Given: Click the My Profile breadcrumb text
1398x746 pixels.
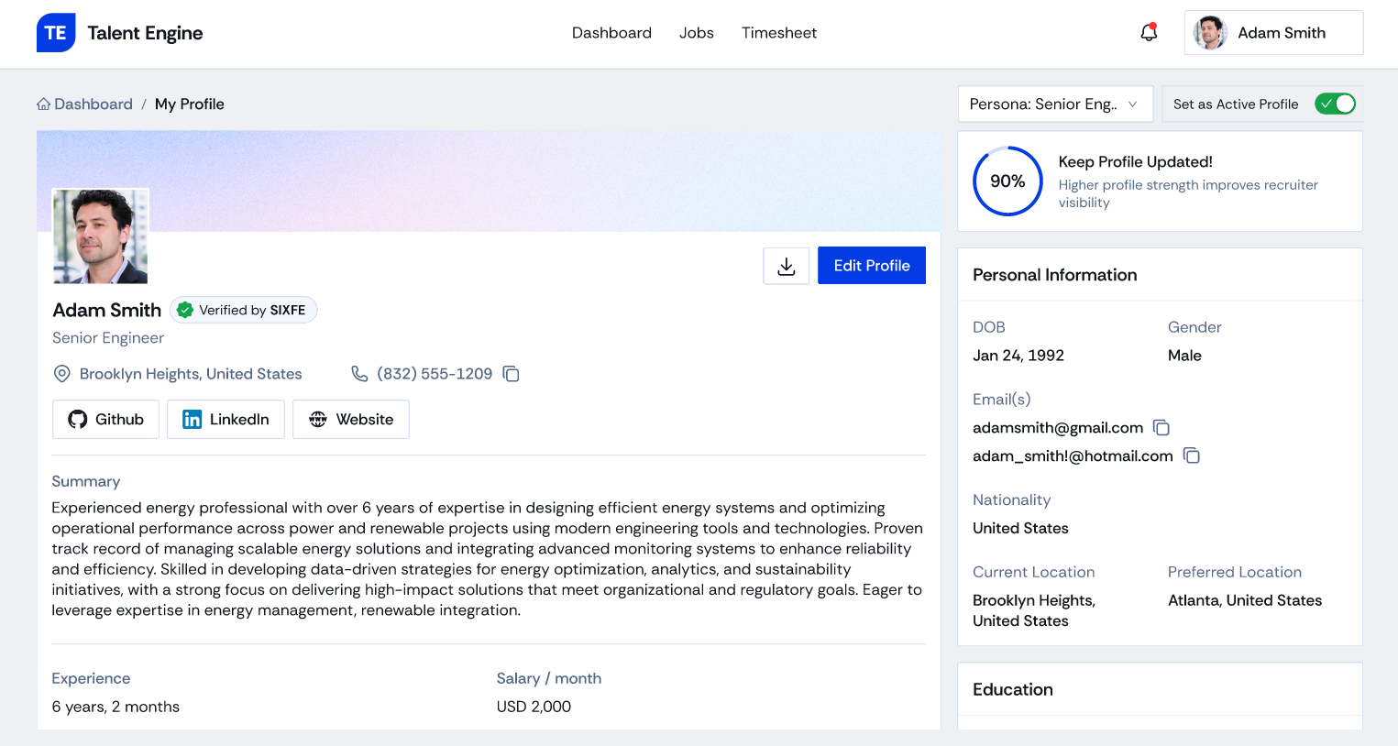Looking at the screenshot, I should [190, 104].
